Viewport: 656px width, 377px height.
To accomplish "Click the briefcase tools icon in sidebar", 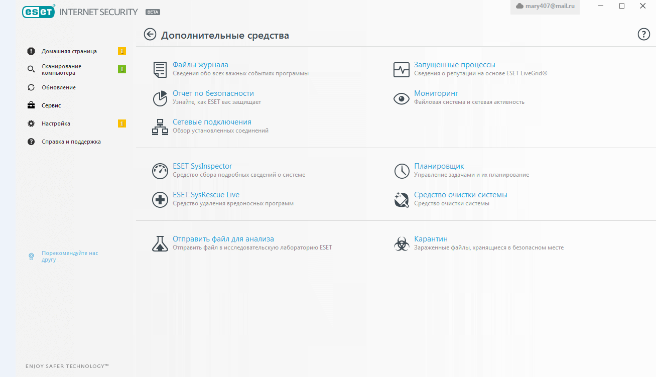I will (x=31, y=105).
